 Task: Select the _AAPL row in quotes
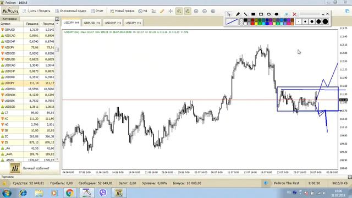[x=28, y=154]
